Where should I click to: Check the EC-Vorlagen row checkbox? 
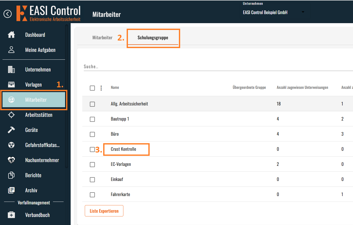92,164
